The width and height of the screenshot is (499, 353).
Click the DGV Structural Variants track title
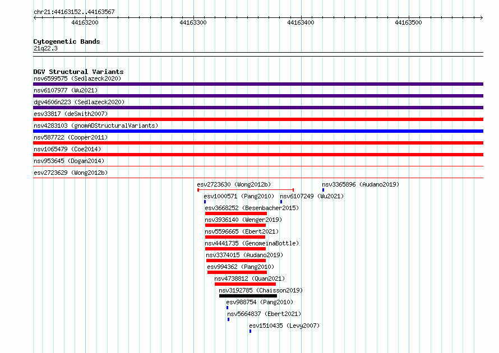78,72
